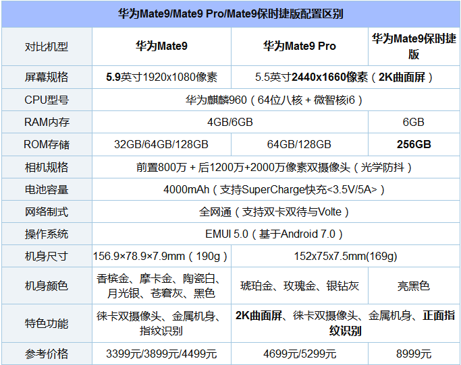461x365 pixels.
Task: Select the 4000mAh SuperCharge battery cell
Action: point(276,189)
